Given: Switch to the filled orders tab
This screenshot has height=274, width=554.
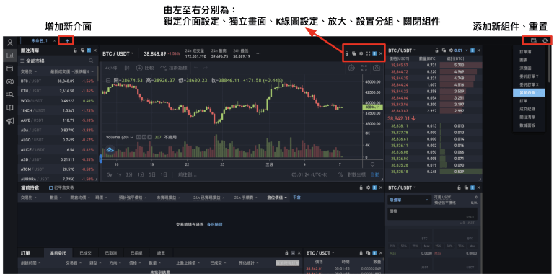Looking at the screenshot, I should (x=85, y=253).
